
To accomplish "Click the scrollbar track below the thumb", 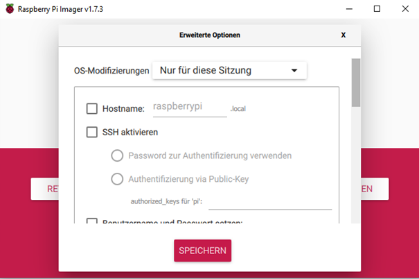I will 356,164.
